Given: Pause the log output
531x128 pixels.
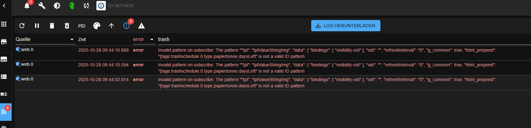Looking at the screenshot, I should (x=37, y=26).
